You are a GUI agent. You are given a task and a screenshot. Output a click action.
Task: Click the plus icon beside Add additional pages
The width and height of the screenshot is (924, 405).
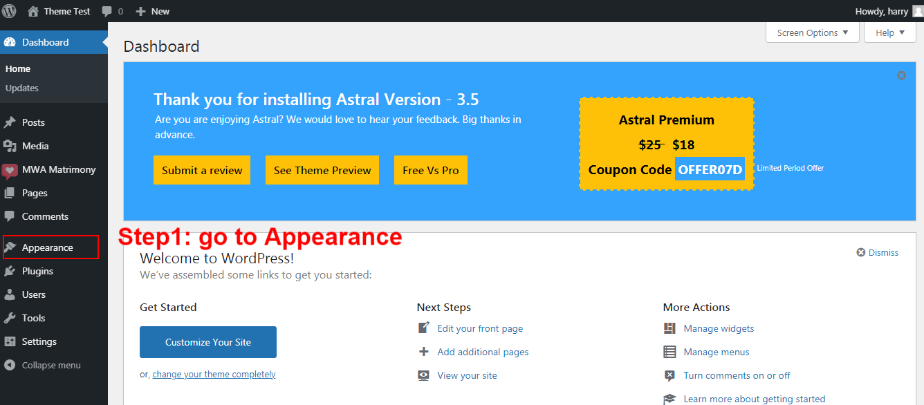pyautogui.click(x=424, y=352)
